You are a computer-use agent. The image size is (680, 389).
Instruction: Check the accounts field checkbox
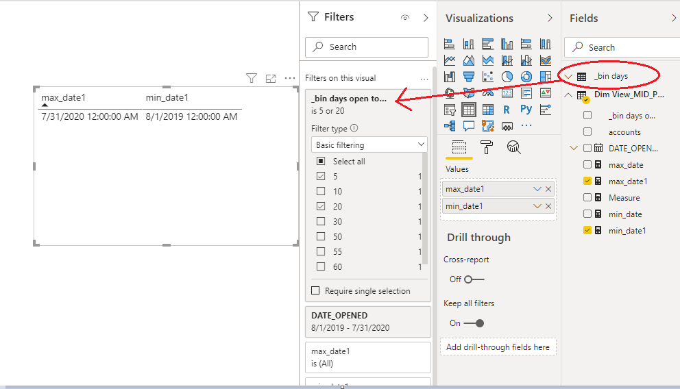[587, 131]
